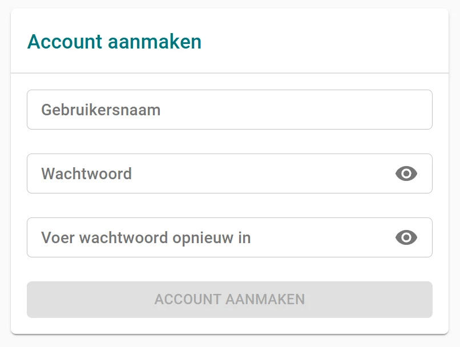
Task: Show the Wachtwoord field's hidden text
Action: 406,173
